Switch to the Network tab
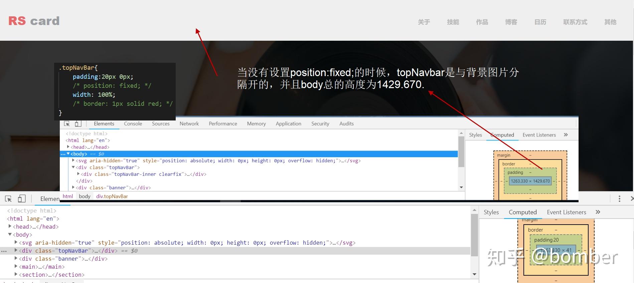This screenshot has height=283, width=634. point(189,123)
